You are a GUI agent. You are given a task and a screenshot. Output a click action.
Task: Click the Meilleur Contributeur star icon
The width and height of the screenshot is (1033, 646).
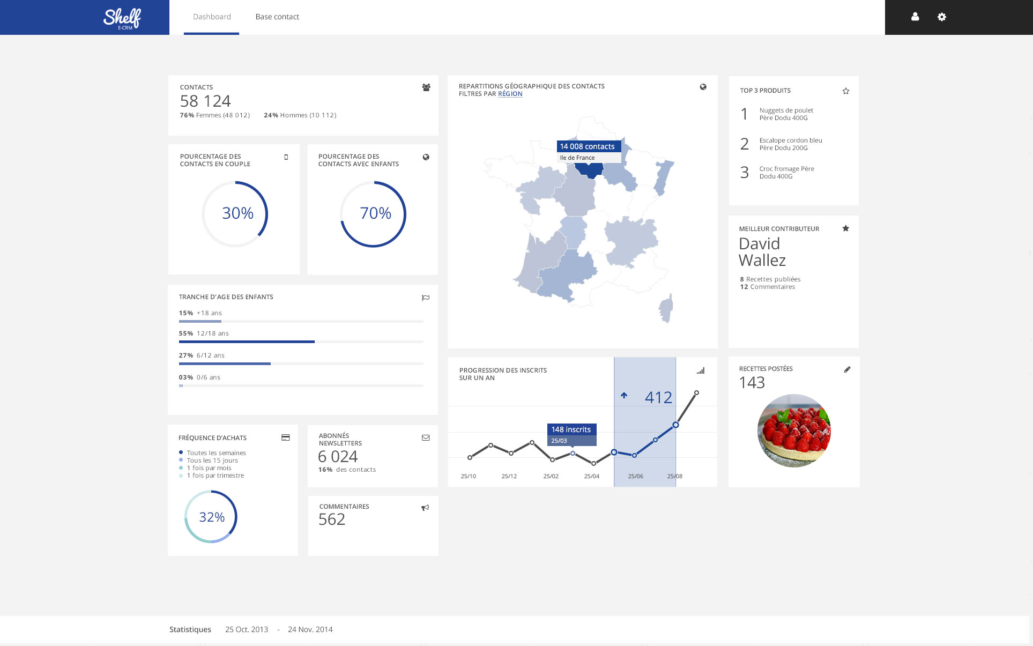(845, 228)
